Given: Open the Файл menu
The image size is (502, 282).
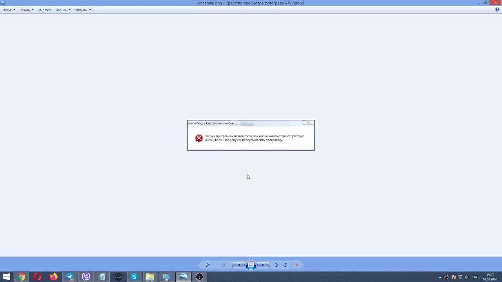Looking at the screenshot, I should pyautogui.click(x=9, y=10).
